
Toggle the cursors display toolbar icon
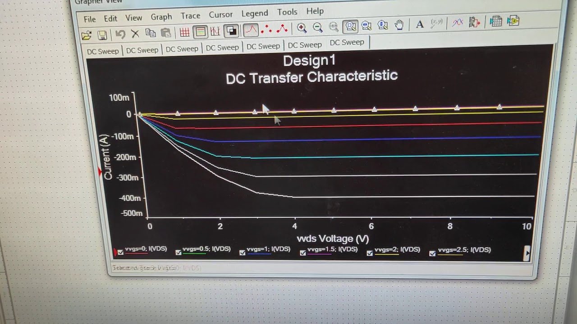(x=215, y=31)
